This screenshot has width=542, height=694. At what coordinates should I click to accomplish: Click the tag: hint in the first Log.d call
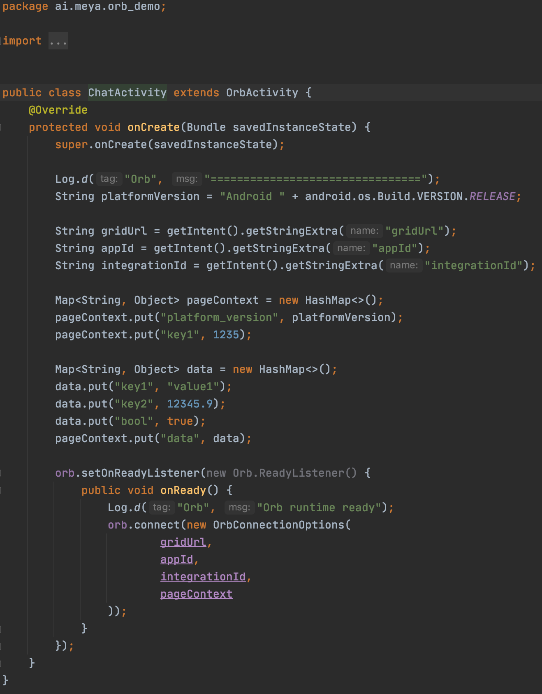pyautogui.click(x=109, y=179)
